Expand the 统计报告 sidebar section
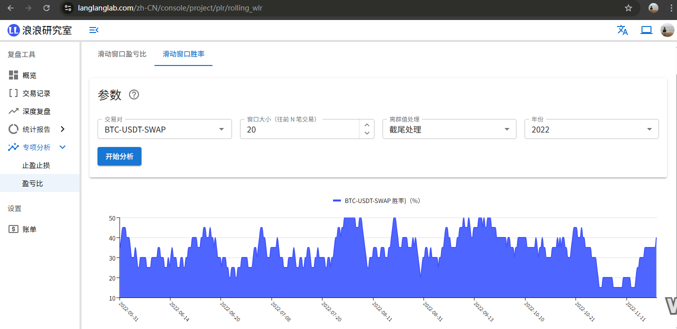Image resolution: width=677 pixels, height=329 pixels. pos(62,129)
